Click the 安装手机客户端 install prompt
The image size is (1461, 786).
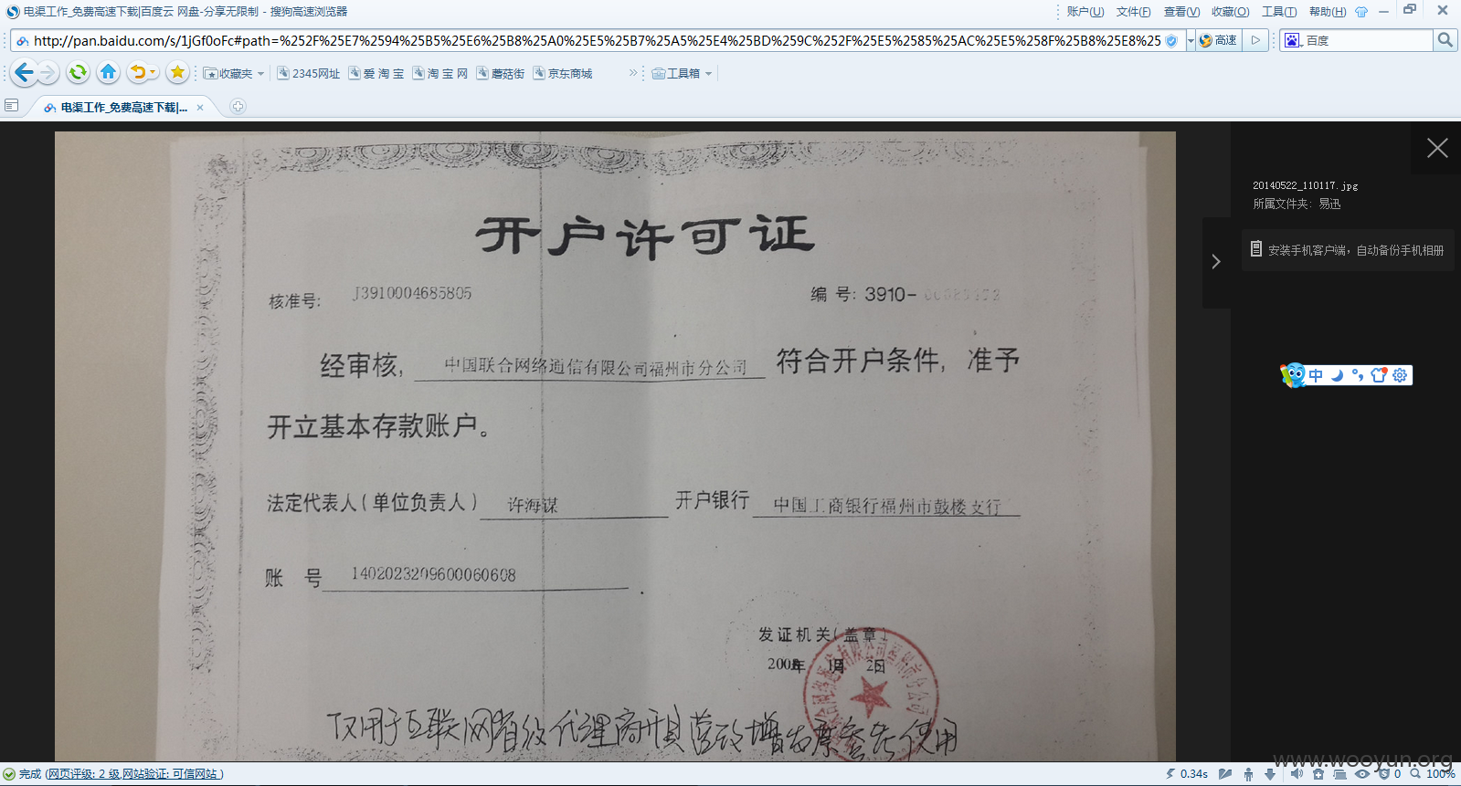click(x=1348, y=249)
